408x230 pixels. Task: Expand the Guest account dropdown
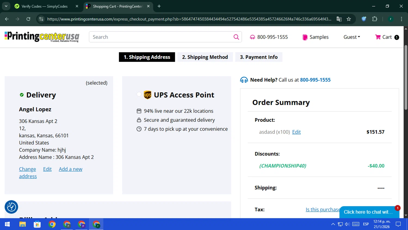click(x=352, y=37)
